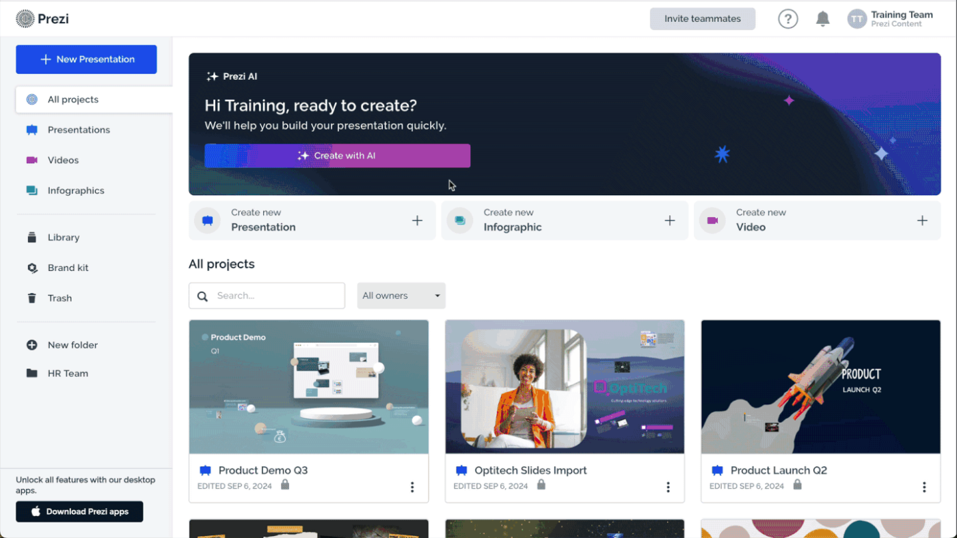Click the presentation icon beside Optitech Slides Import

pyautogui.click(x=461, y=470)
